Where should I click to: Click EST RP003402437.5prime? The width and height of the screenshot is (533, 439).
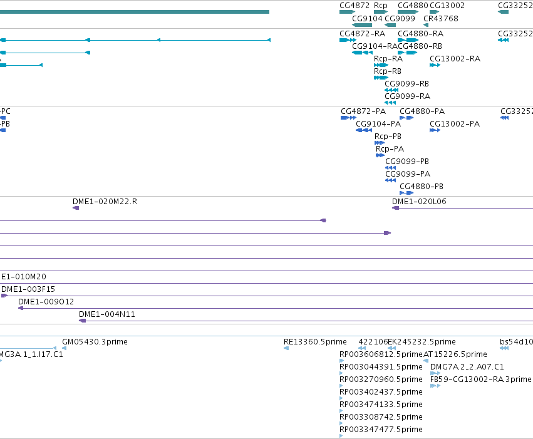pyautogui.click(x=381, y=393)
